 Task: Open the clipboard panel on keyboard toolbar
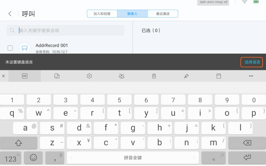pos(153,76)
